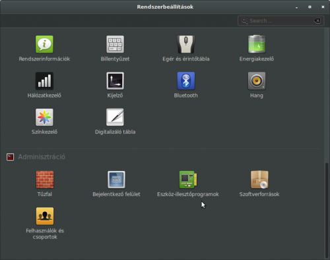
Task: Open the Egér és érintőtábla mouse icon
Action: (x=186, y=44)
